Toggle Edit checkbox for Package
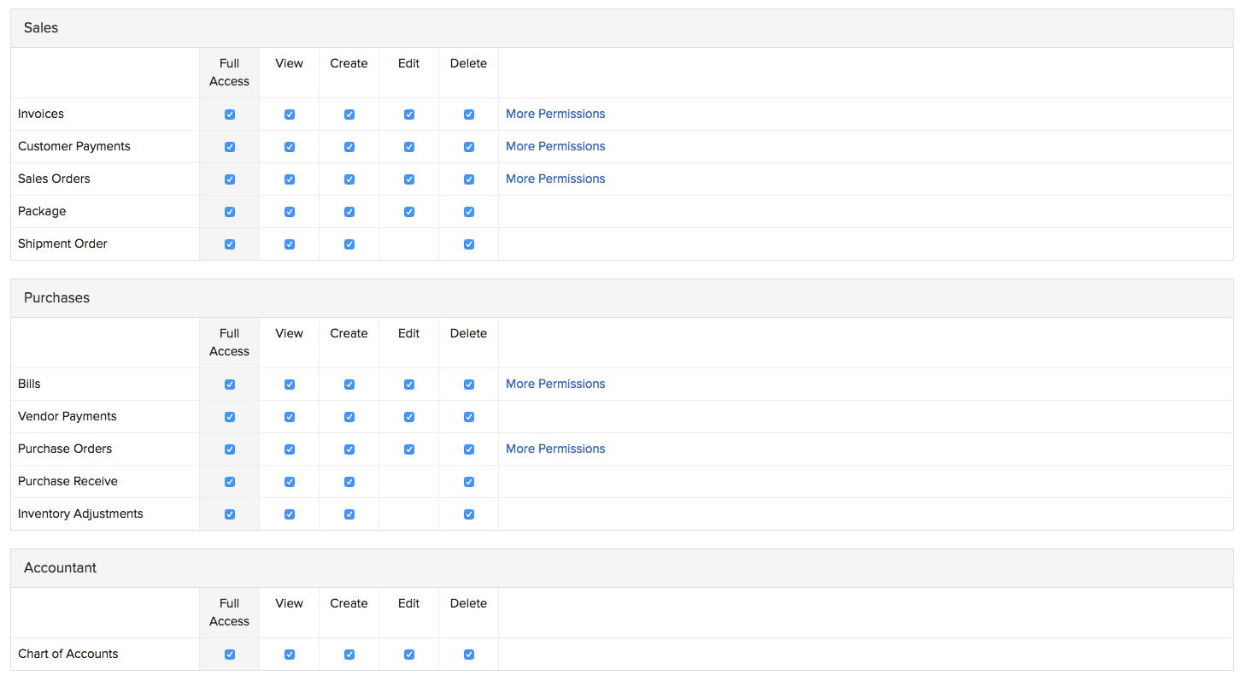This screenshot has height=681, width=1244. tap(409, 212)
